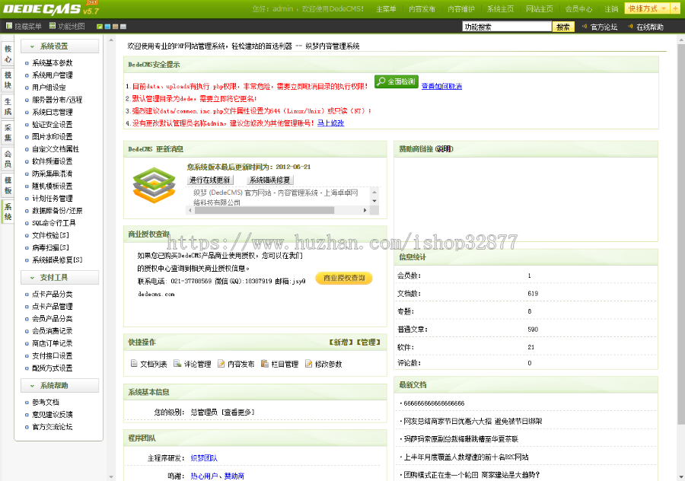Open 图片水印设置 in the left menu
Image resolution: width=685 pixels, height=481 pixels.
click(52, 137)
